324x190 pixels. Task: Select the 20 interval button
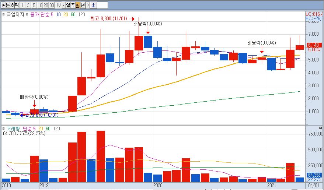point(46,5)
